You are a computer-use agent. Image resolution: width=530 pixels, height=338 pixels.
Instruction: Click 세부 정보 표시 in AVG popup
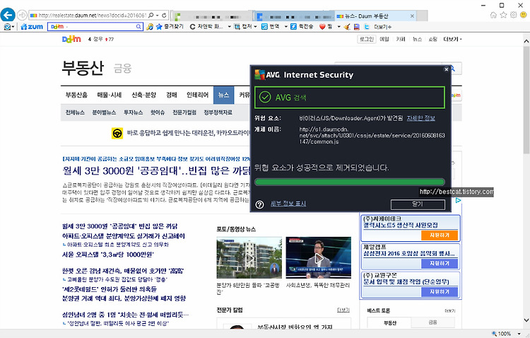pos(288,204)
